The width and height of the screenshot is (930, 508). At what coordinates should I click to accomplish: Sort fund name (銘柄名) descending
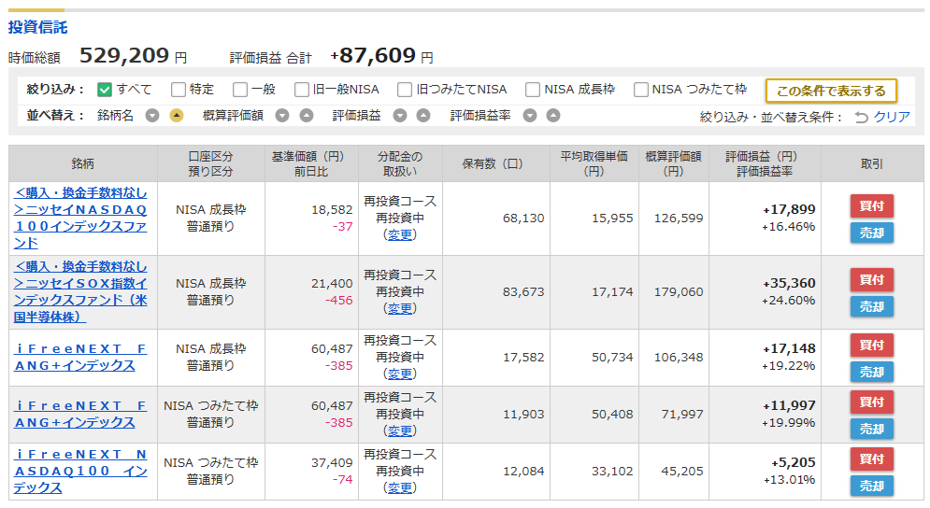click(152, 116)
